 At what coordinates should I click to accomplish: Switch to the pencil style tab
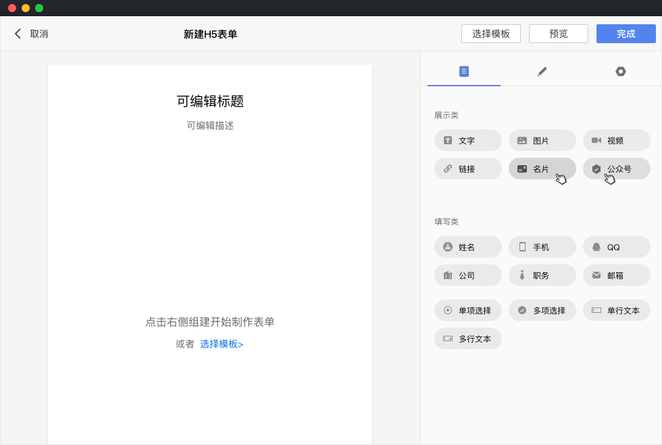(542, 71)
